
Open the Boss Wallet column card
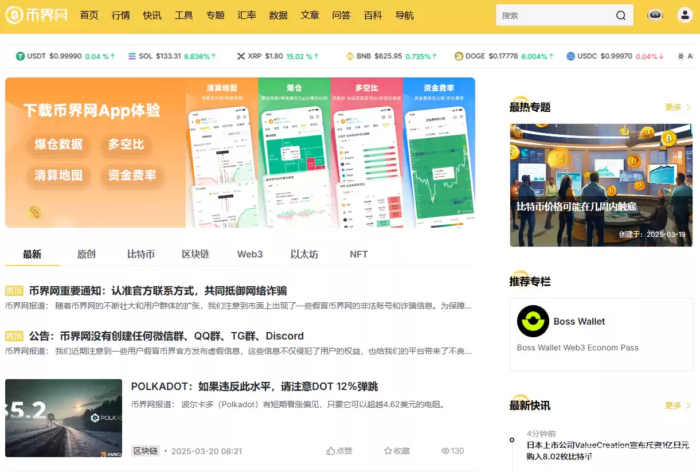click(601, 334)
